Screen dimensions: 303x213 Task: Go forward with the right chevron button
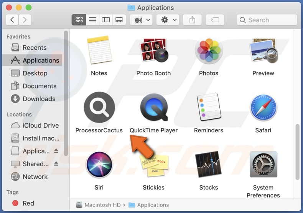tap(25, 20)
